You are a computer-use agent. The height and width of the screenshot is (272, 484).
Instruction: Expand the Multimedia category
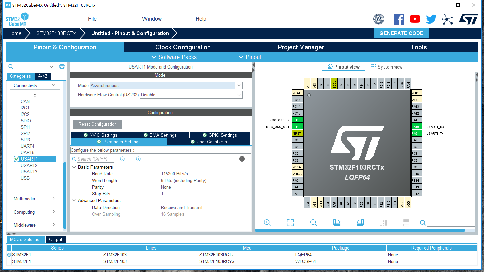click(54, 199)
